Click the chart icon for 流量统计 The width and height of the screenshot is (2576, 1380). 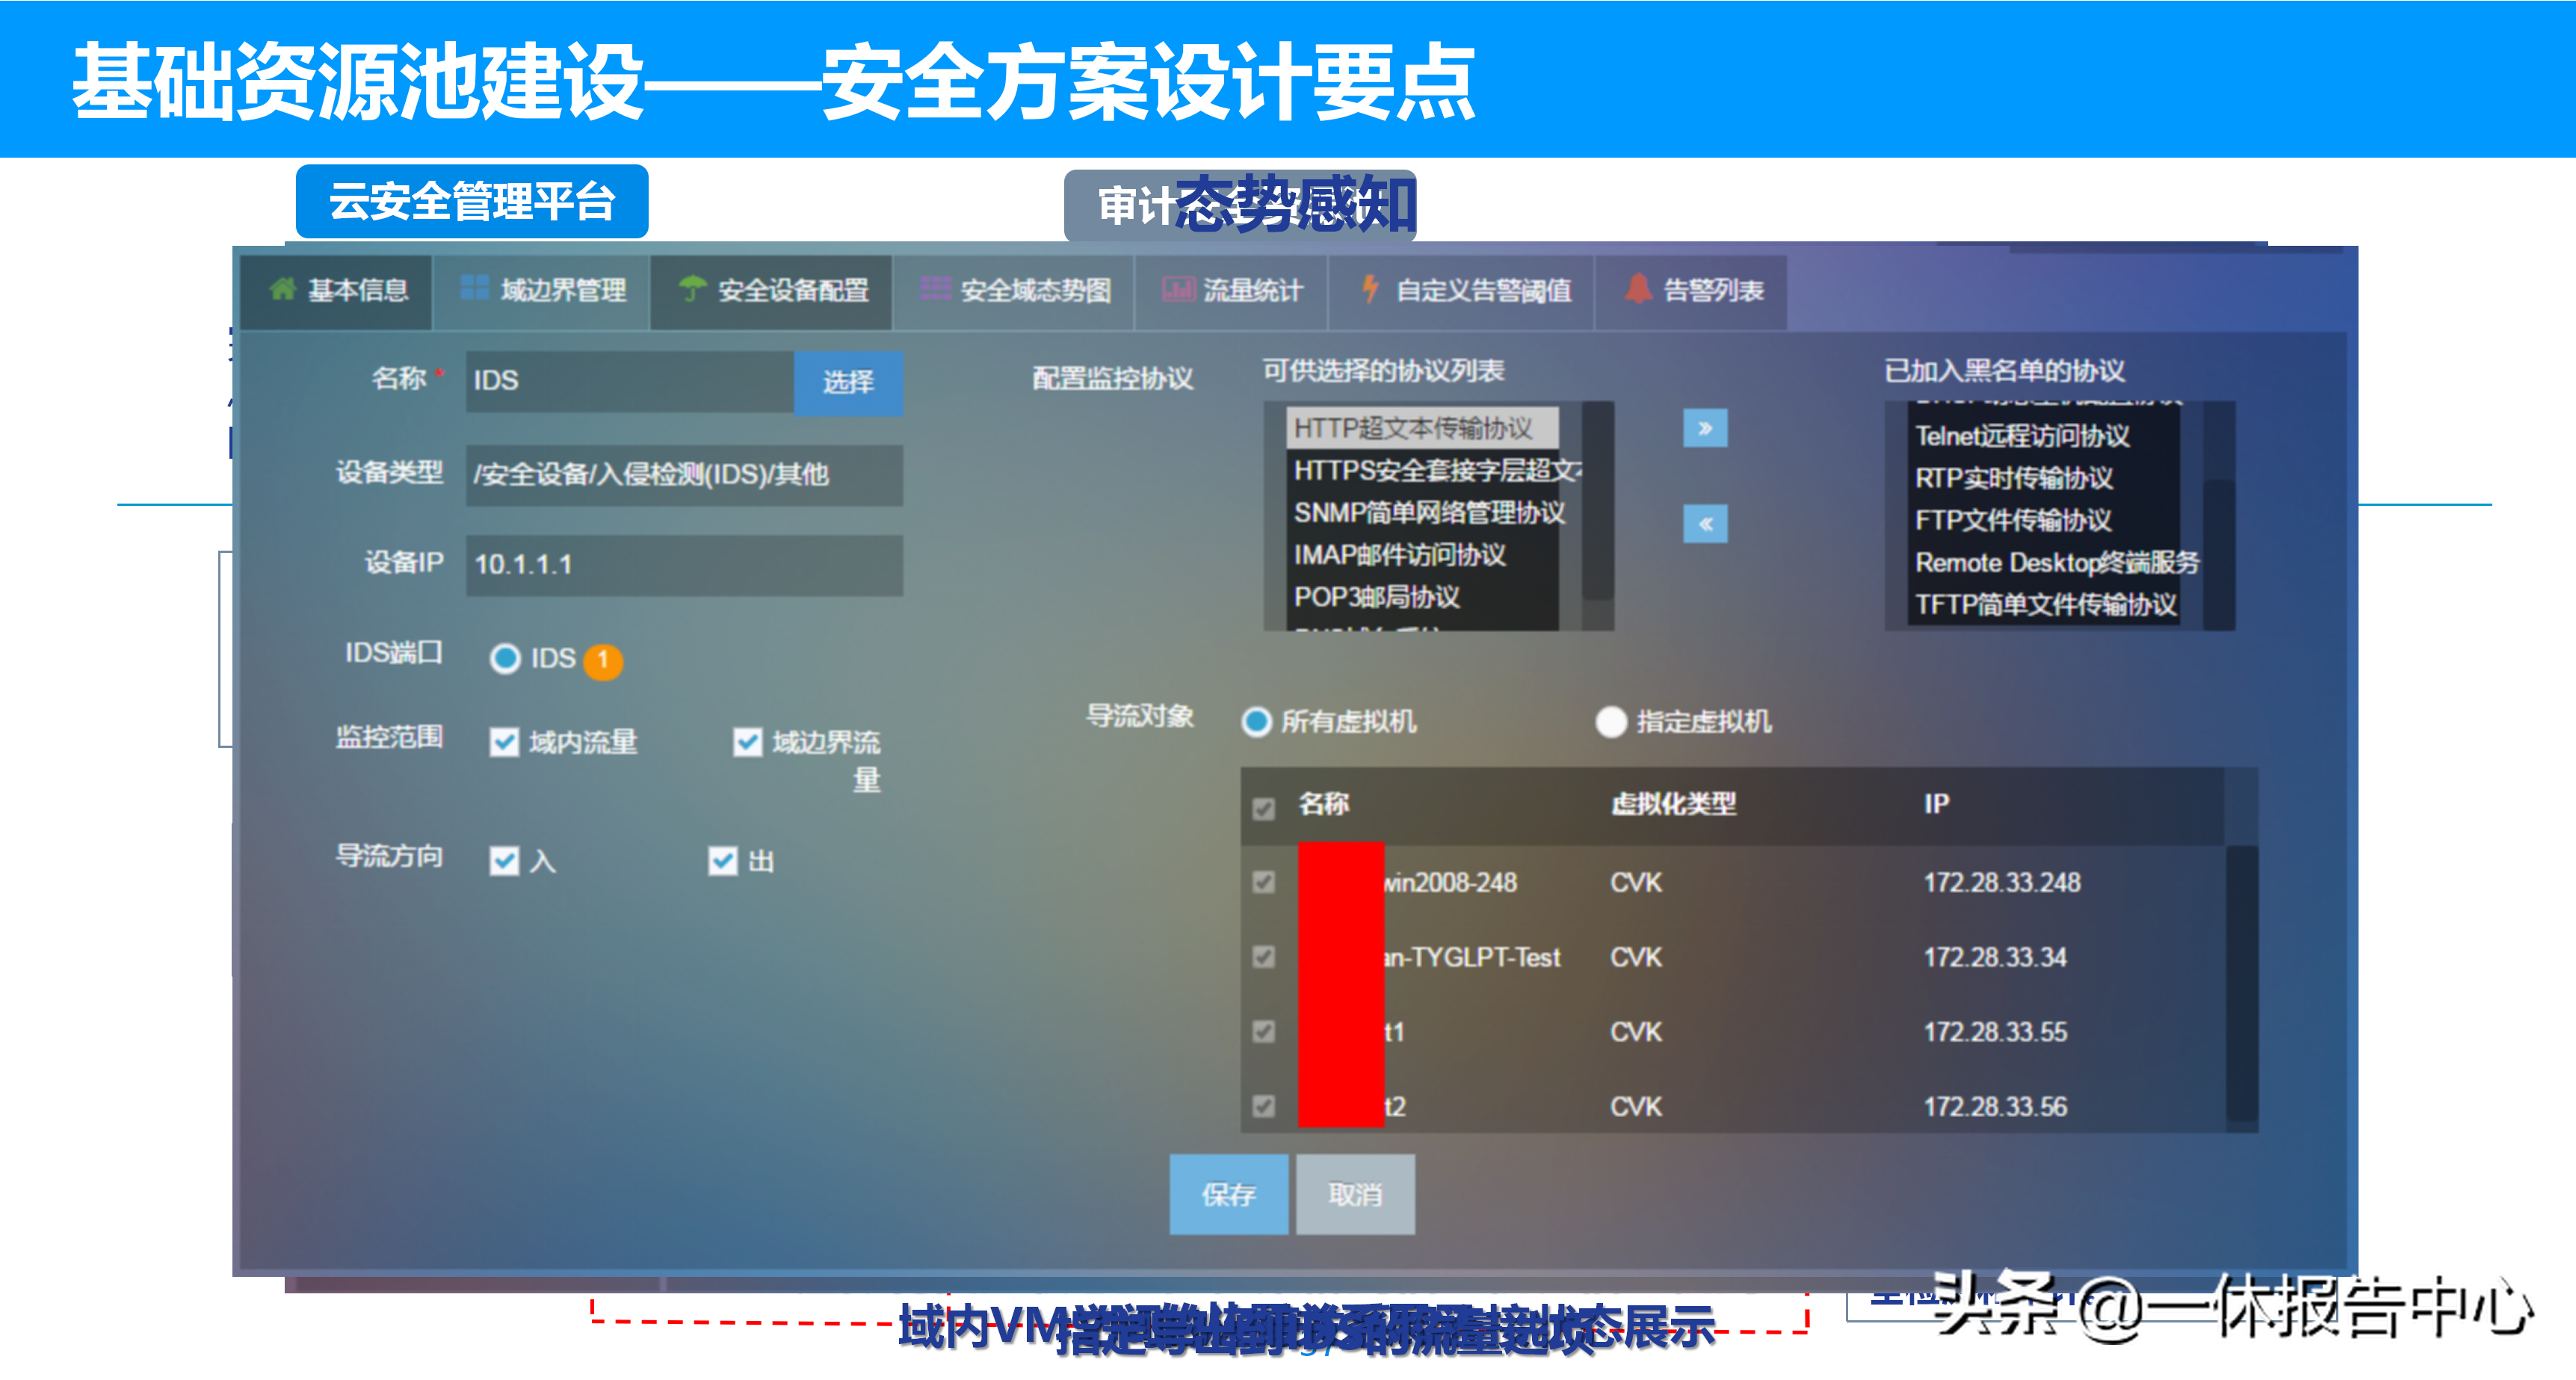tap(1178, 290)
